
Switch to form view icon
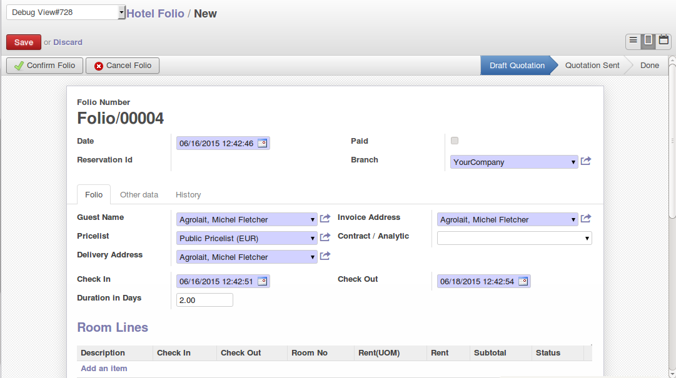tap(648, 41)
